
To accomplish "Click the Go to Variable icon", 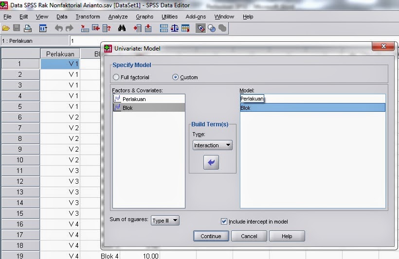I will (x=96, y=28).
